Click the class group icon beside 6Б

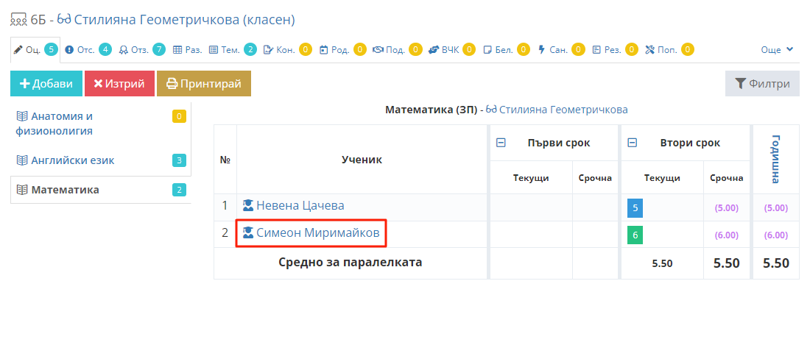coord(18,20)
